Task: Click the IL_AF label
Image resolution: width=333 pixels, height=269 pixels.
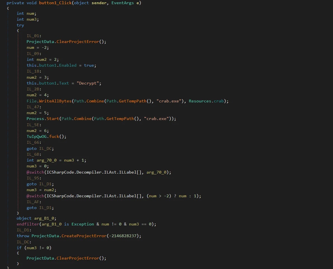Action: tap(34, 202)
